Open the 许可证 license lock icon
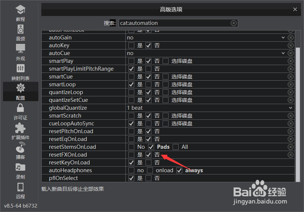The height and width of the screenshot is (212, 304). coord(20,108)
